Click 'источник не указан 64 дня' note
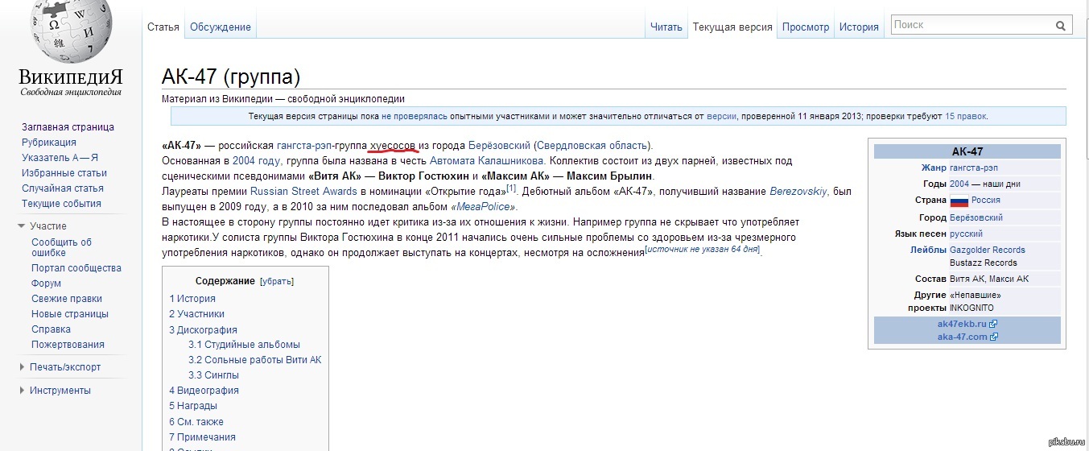The height and width of the screenshot is (451, 1089). [703, 249]
